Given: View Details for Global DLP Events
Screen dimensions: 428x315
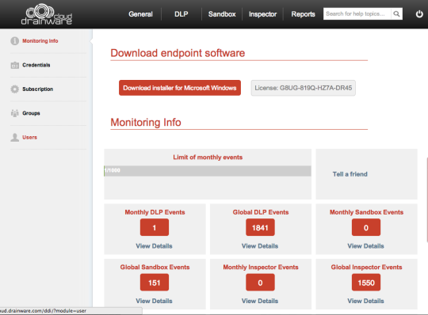Looking at the screenshot, I should [x=260, y=246].
